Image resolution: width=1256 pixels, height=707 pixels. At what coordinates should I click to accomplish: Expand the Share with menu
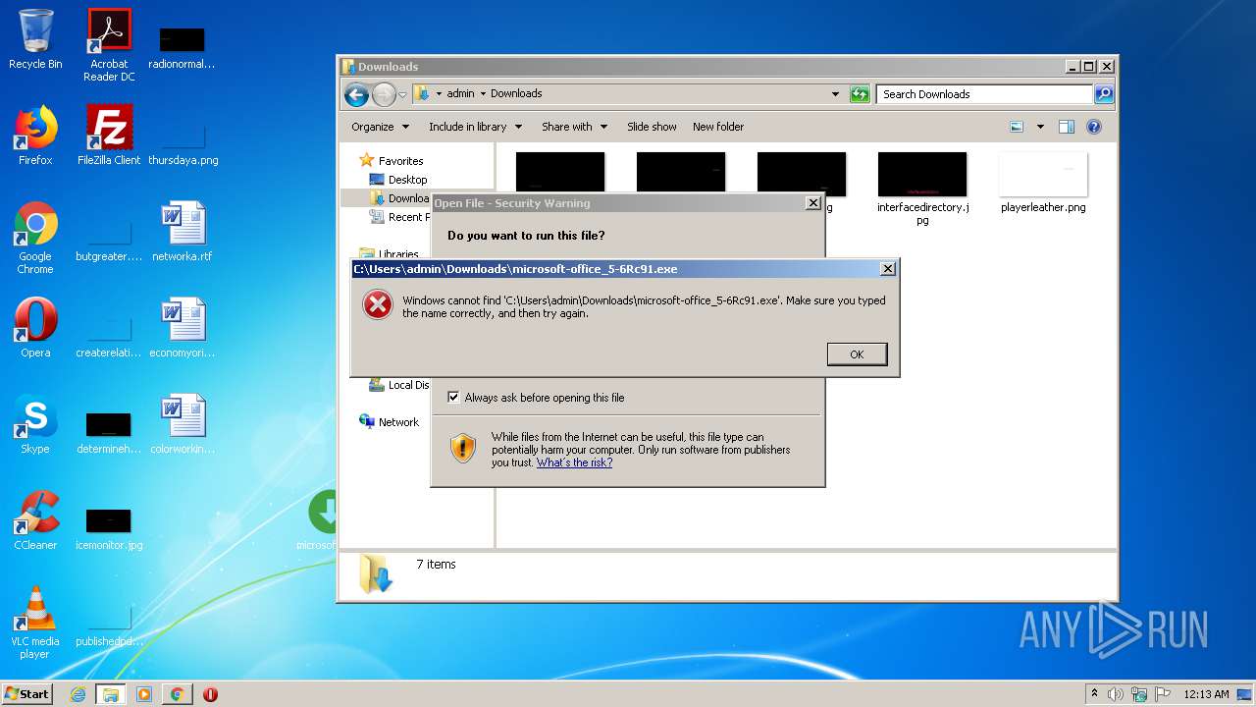tap(575, 127)
